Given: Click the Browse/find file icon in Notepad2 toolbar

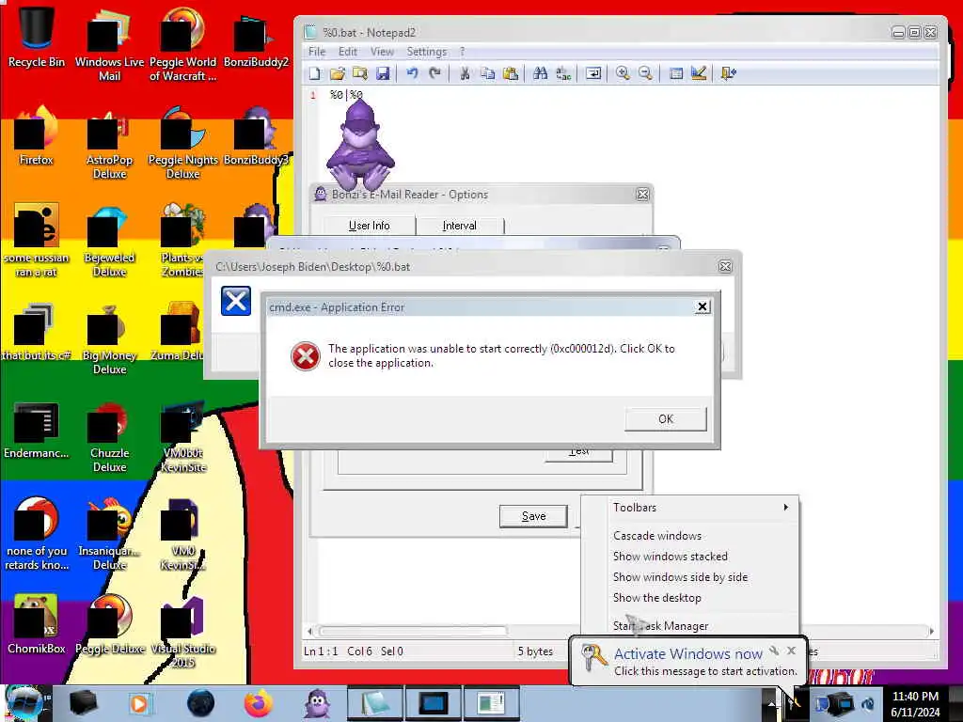Looking at the screenshot, I should (x=360, y=73).
